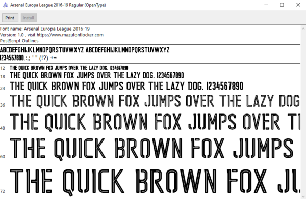The image size is (306, 199).
Task: Click the size 60 label
Action: point(3,157)
